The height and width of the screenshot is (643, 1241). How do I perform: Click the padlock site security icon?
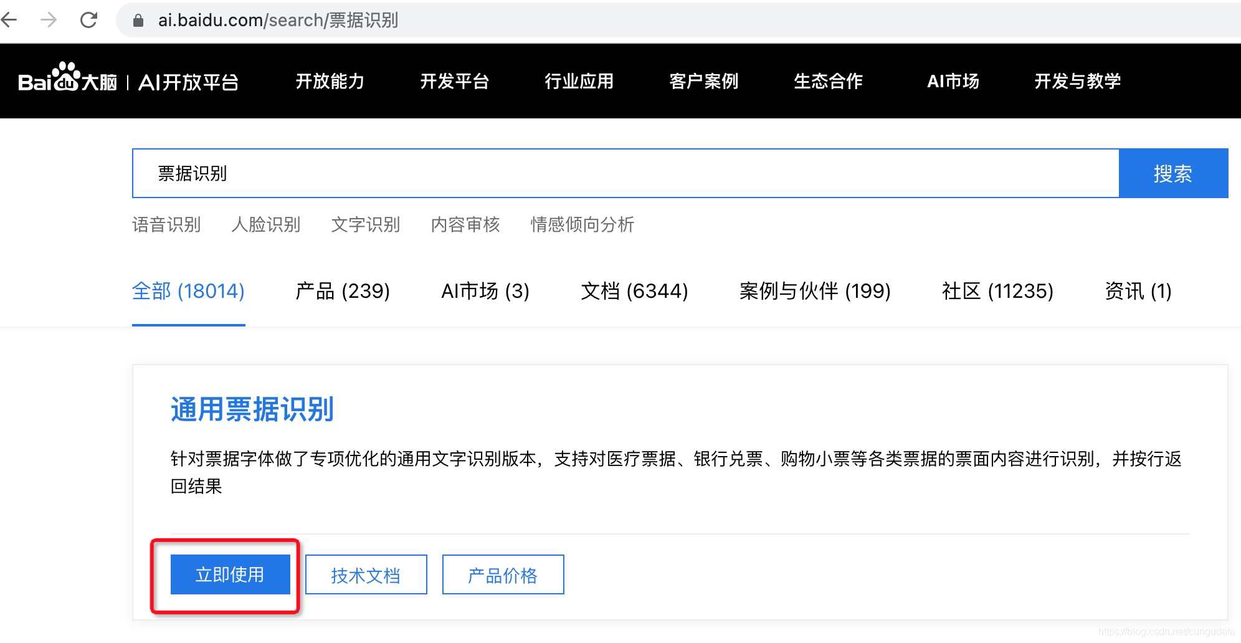138,21
